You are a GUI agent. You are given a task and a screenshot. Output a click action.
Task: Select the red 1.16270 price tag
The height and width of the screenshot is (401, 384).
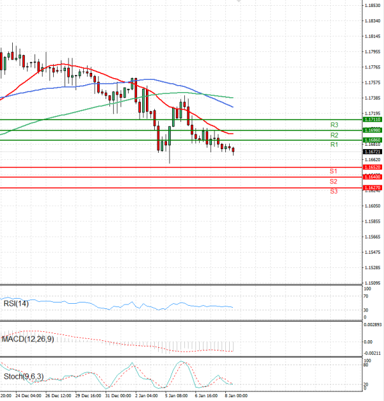[x=372, y=187]
